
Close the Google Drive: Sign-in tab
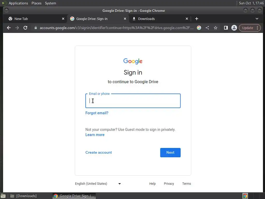click(x=125, y=19)
